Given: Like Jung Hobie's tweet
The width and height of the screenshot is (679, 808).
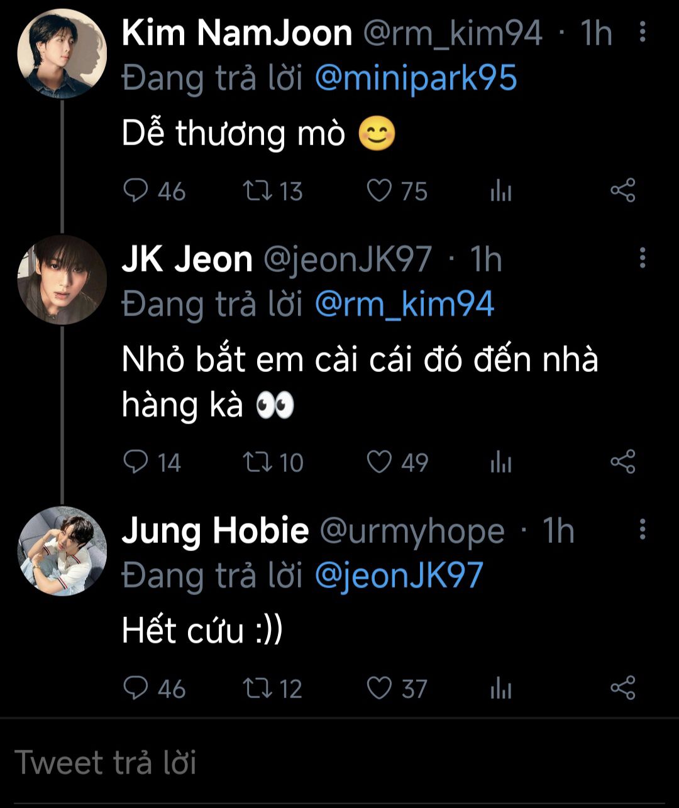Looking at the screenshot, I should click(379, 688).
